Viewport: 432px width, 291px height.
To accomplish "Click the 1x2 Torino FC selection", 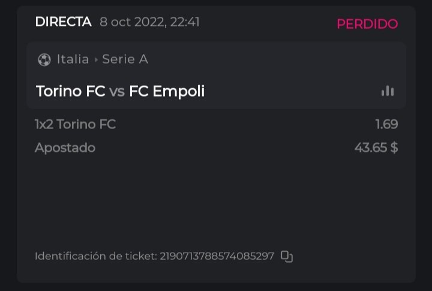I will coord(75,124).
